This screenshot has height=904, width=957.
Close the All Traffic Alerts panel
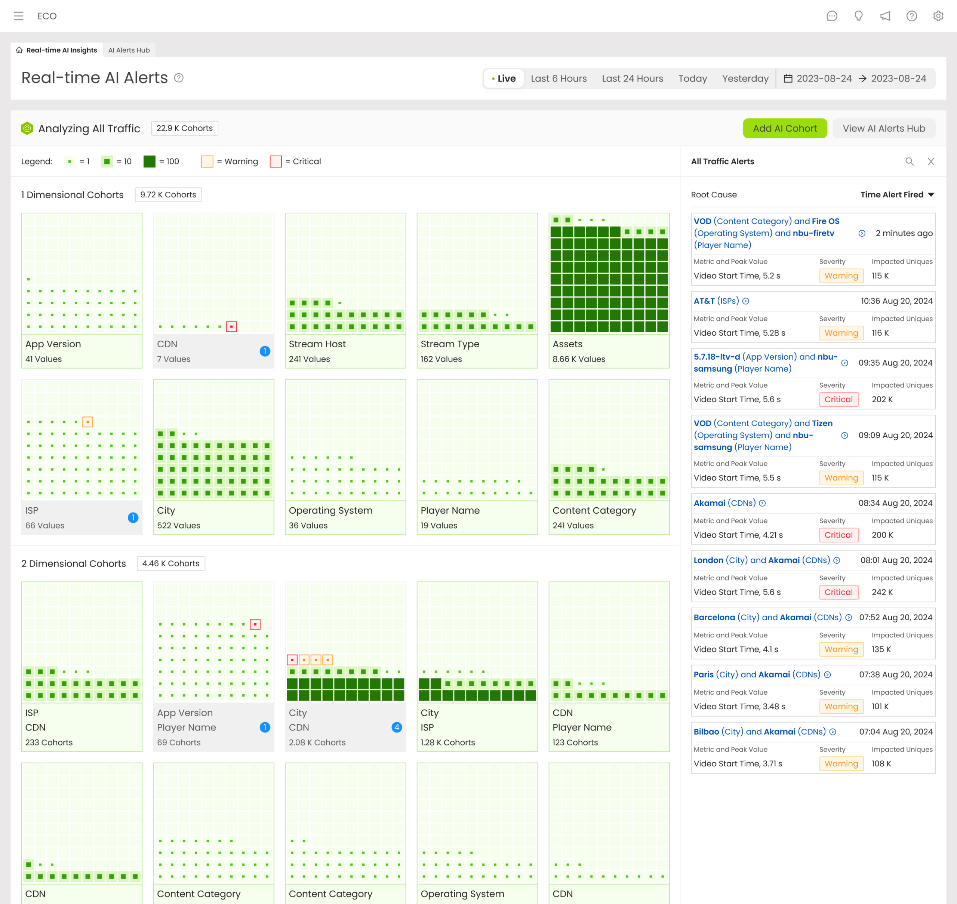(931, 162)
